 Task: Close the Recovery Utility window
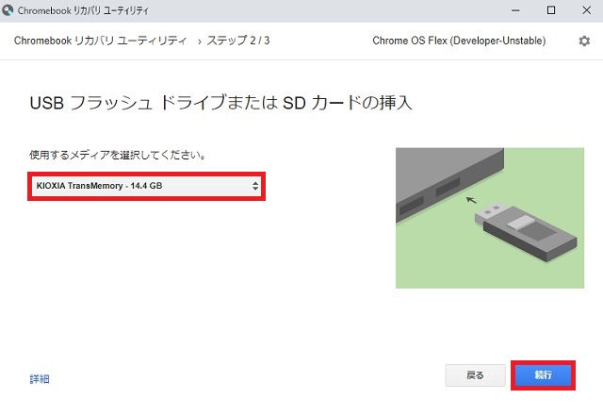tap(586, 10)
